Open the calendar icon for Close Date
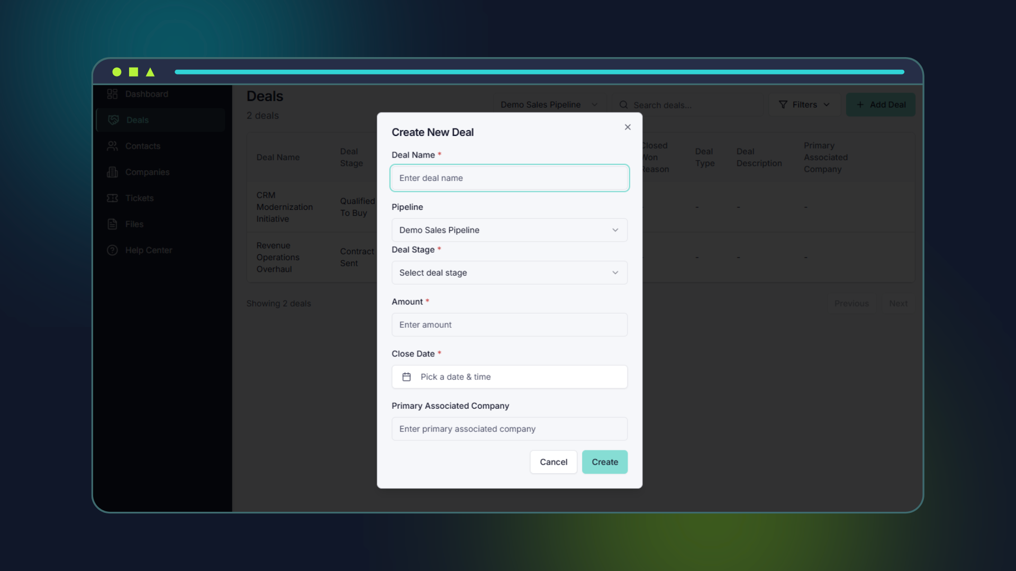Viewport: 1016px width, 571px height. [x=406, y=376]
